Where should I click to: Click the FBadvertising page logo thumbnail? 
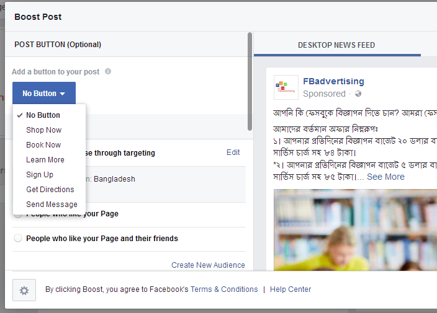tap(286, 87)
